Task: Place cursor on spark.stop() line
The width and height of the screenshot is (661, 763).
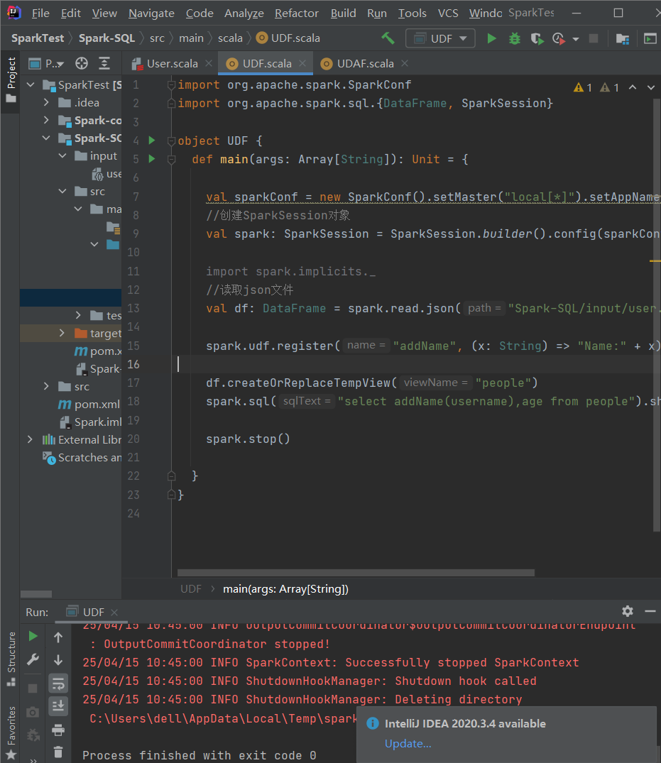Action: pos(248,439)
